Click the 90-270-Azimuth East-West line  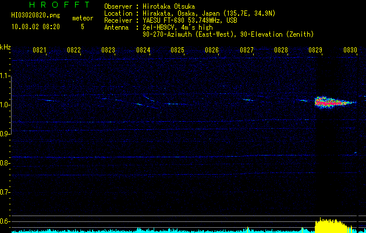228,34
